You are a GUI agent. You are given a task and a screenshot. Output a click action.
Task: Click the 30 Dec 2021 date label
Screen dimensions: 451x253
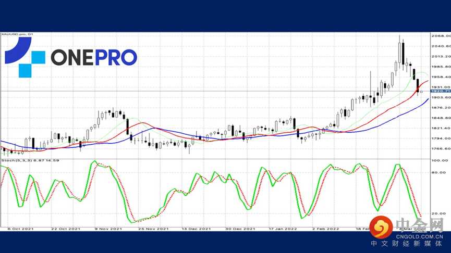click(240, 229)
